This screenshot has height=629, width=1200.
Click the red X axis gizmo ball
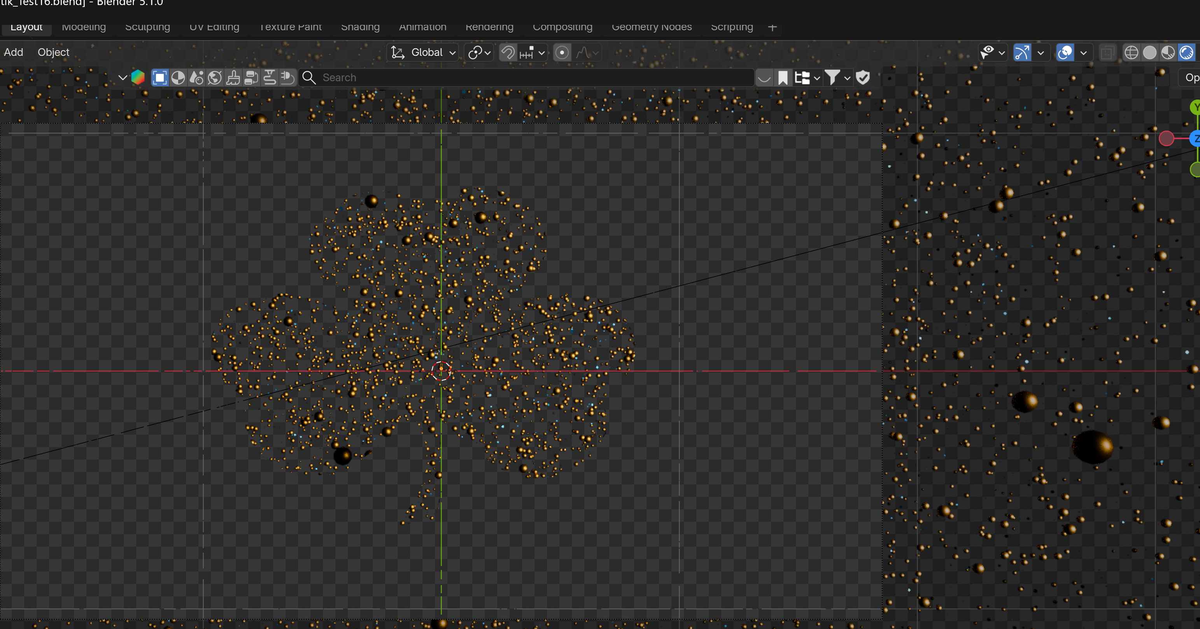click(1166, 138)
